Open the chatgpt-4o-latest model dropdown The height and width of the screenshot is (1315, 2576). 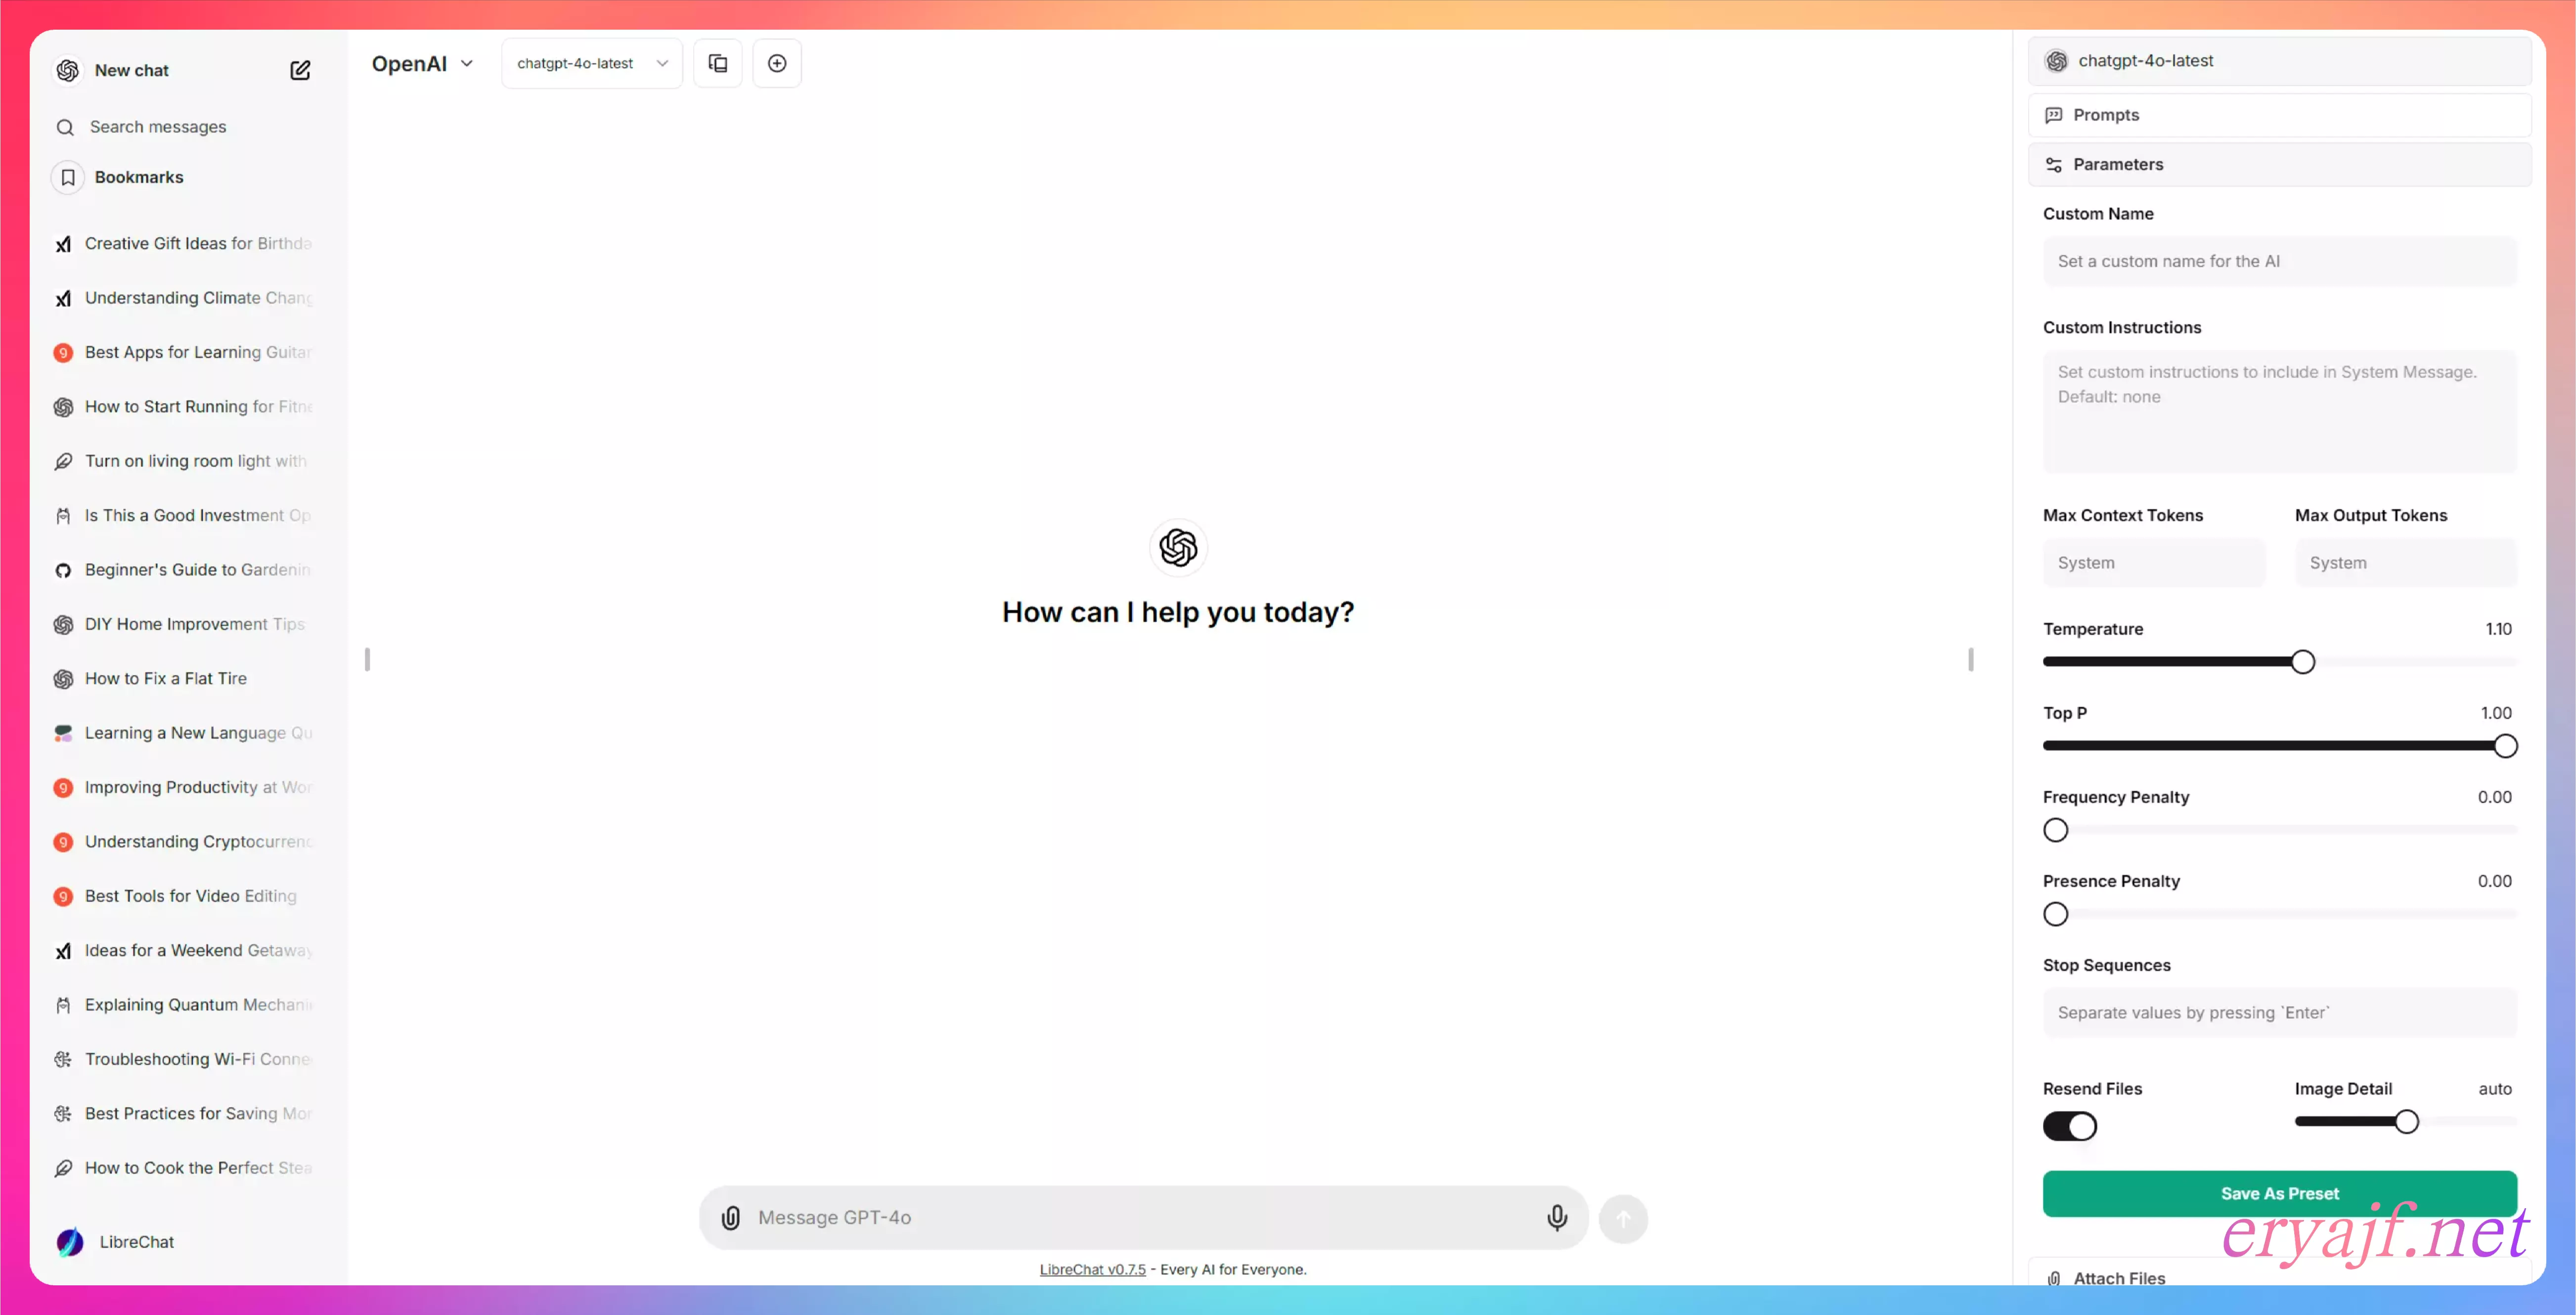coord(592,63)
